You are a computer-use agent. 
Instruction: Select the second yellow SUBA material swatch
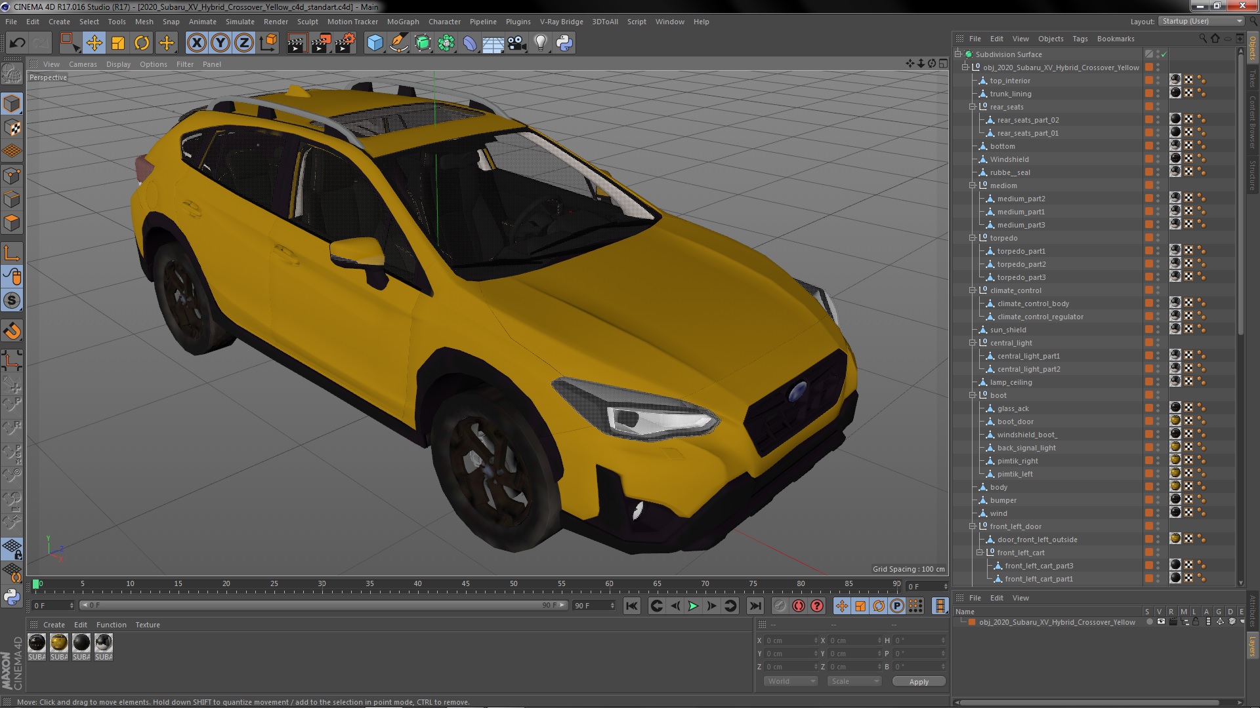point(59,643)
